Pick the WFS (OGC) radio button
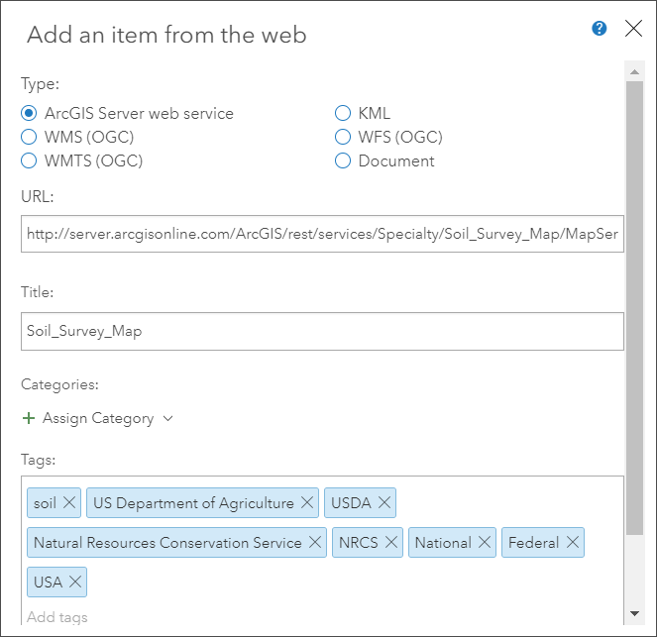The width and height of the screenshot is (657, 637). pos(343,137)
